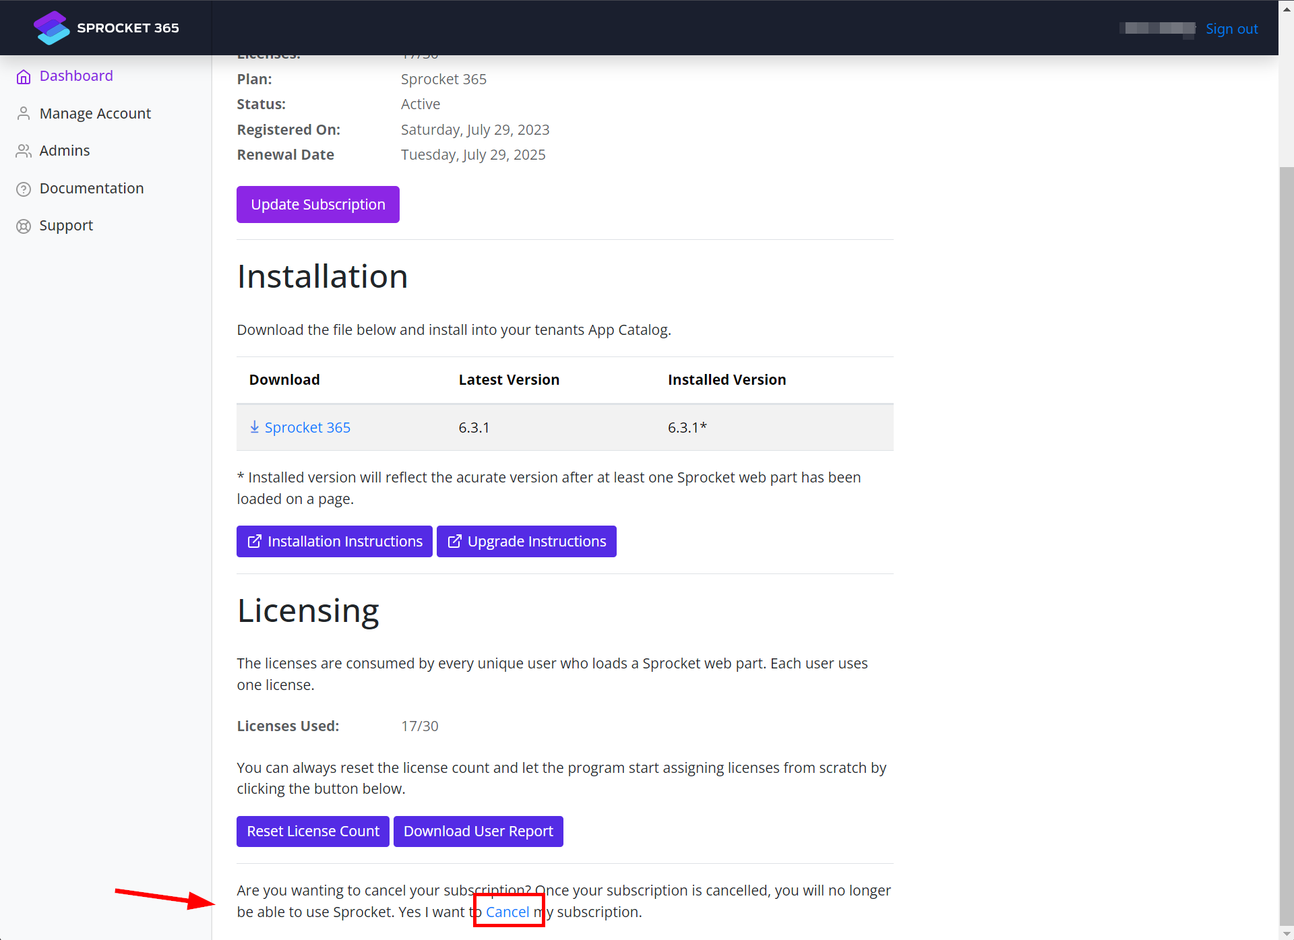Open Documentation from the sidebar
Screen dimensions: 1294x940
(92, 189)
